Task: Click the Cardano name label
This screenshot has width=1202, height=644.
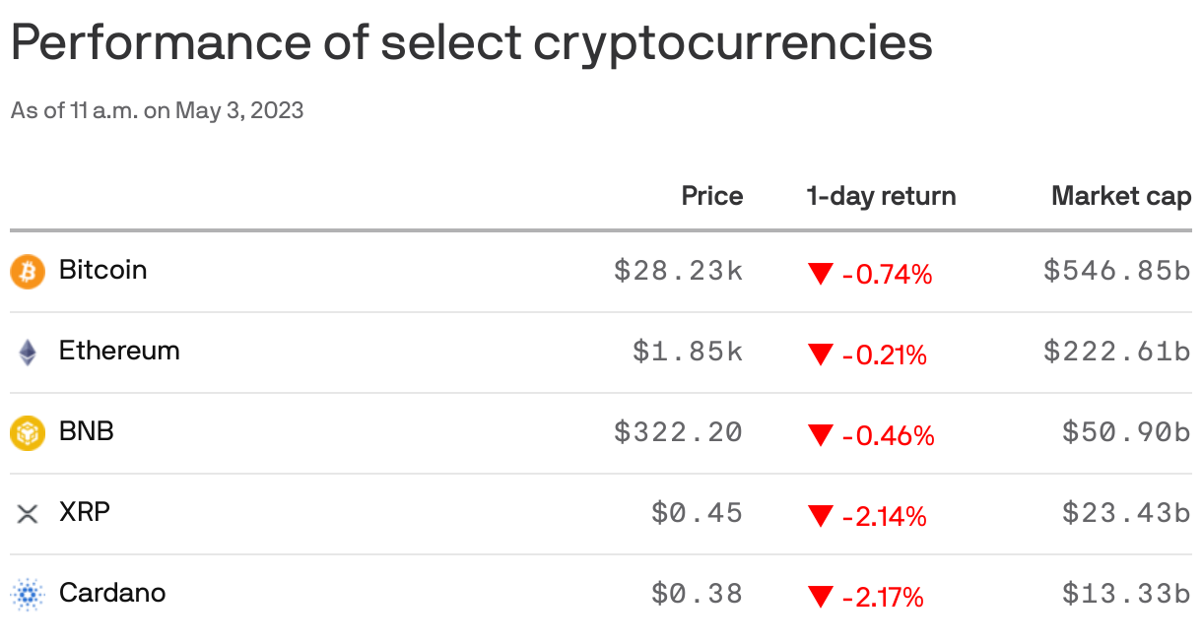Action: 112,593
